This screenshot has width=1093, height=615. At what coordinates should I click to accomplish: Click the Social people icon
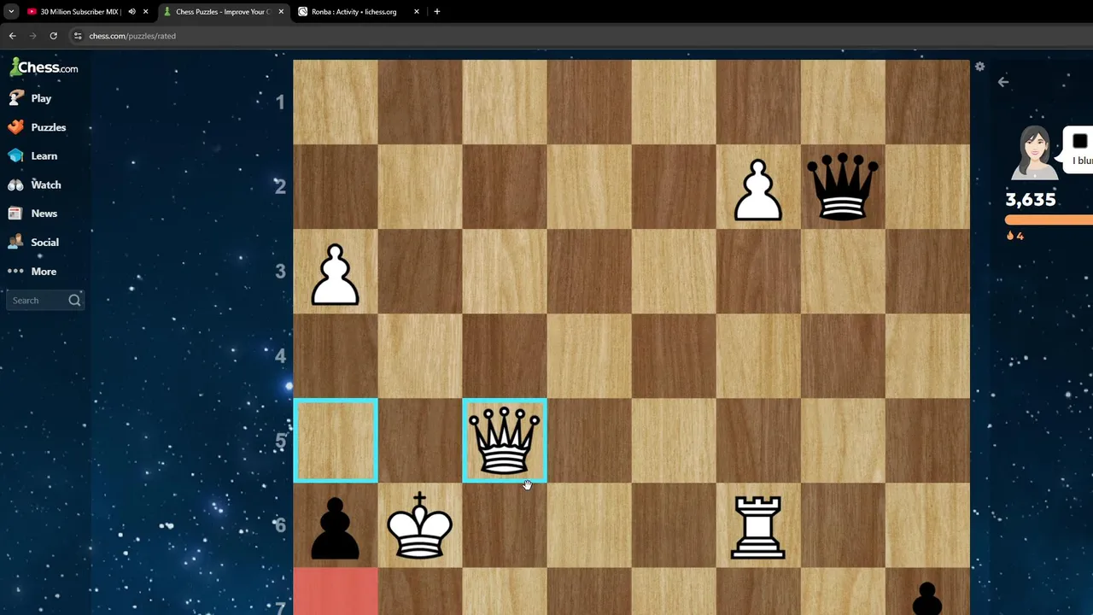pyautogui.click(x=15, y=243)
